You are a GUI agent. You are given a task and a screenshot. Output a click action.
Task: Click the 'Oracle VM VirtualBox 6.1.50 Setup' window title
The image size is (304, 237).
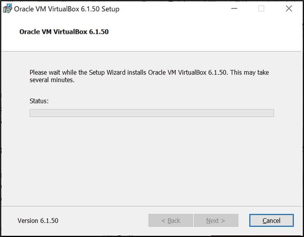click(67, 9)
